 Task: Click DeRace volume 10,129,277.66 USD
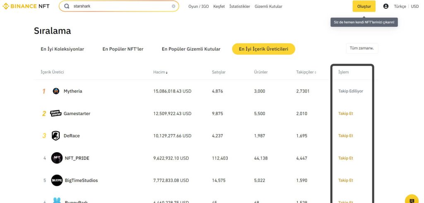click(172, 136)
